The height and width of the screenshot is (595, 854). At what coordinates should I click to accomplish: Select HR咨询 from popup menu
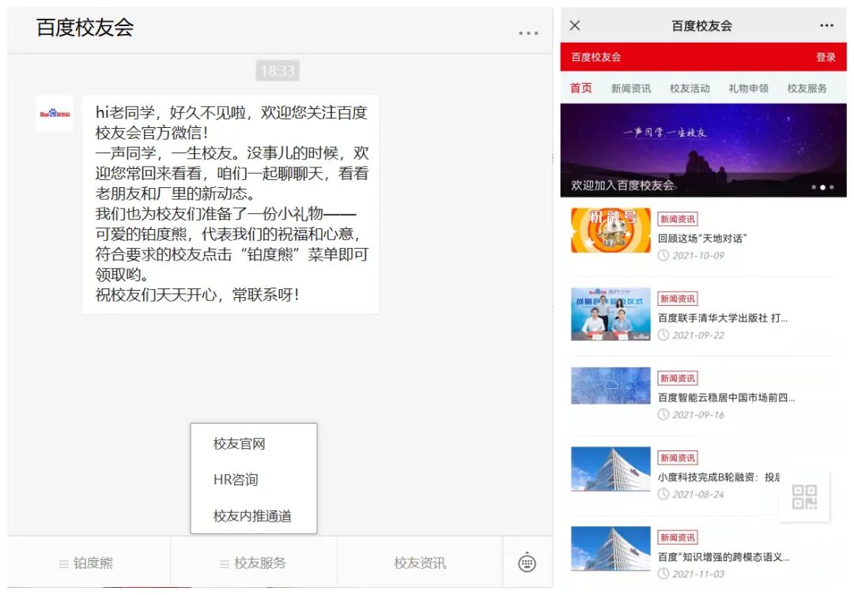tap(236, 480)
